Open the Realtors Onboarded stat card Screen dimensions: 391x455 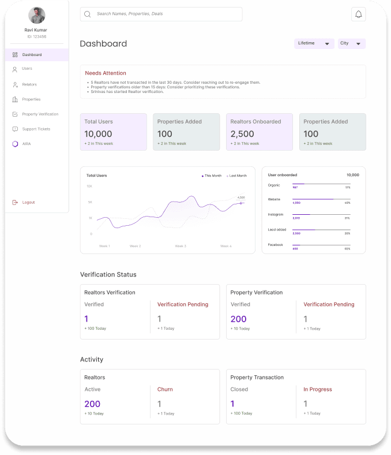tap(260, 132)
